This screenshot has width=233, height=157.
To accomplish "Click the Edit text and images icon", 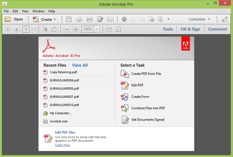I will pos(100,19).
